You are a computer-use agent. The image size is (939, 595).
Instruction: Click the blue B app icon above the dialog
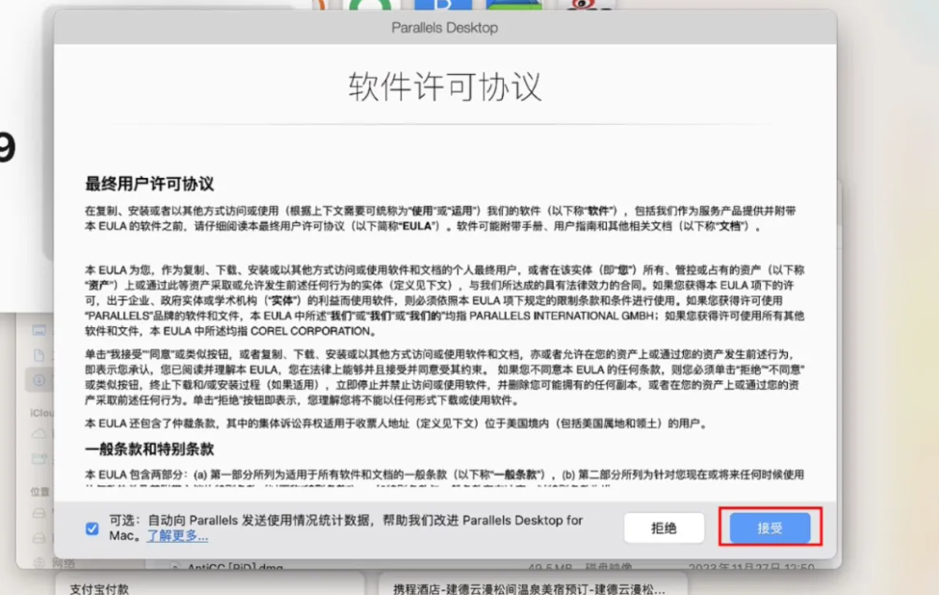[441, 8]
